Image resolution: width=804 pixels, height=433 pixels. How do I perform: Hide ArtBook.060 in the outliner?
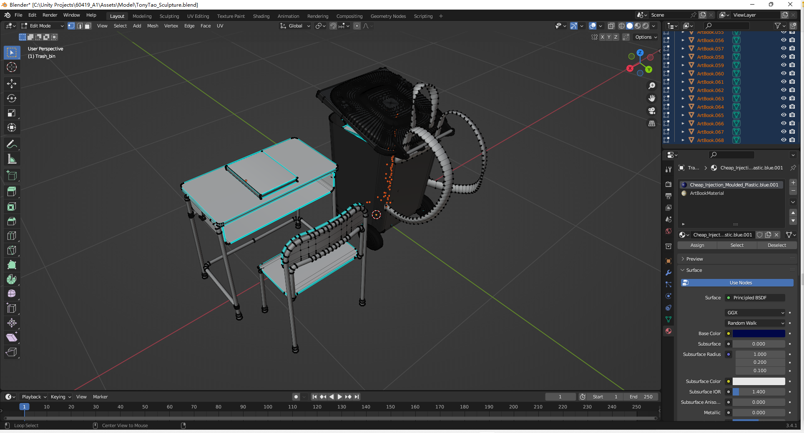pyautogui.click(x=784, y=74)
